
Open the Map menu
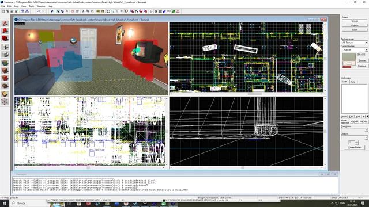coord(16,6)
